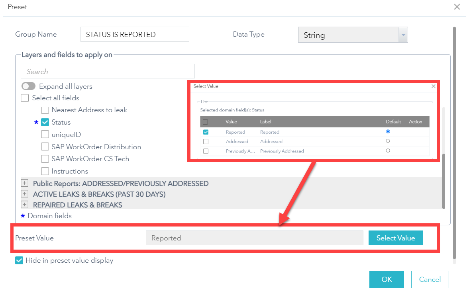This screenshot has height=291, width=467.
Task: Click the Select Value button
Action: 395,238
